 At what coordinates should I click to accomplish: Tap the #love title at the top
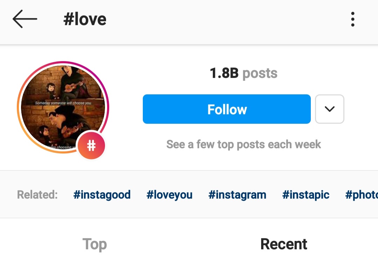[85, 19]
